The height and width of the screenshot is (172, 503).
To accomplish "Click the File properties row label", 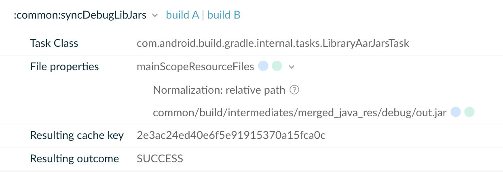I will tap(64, 67).
